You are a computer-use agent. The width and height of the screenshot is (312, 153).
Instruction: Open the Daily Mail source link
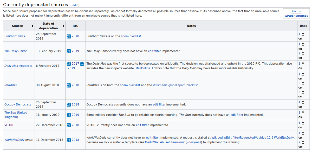pos(11,66)
